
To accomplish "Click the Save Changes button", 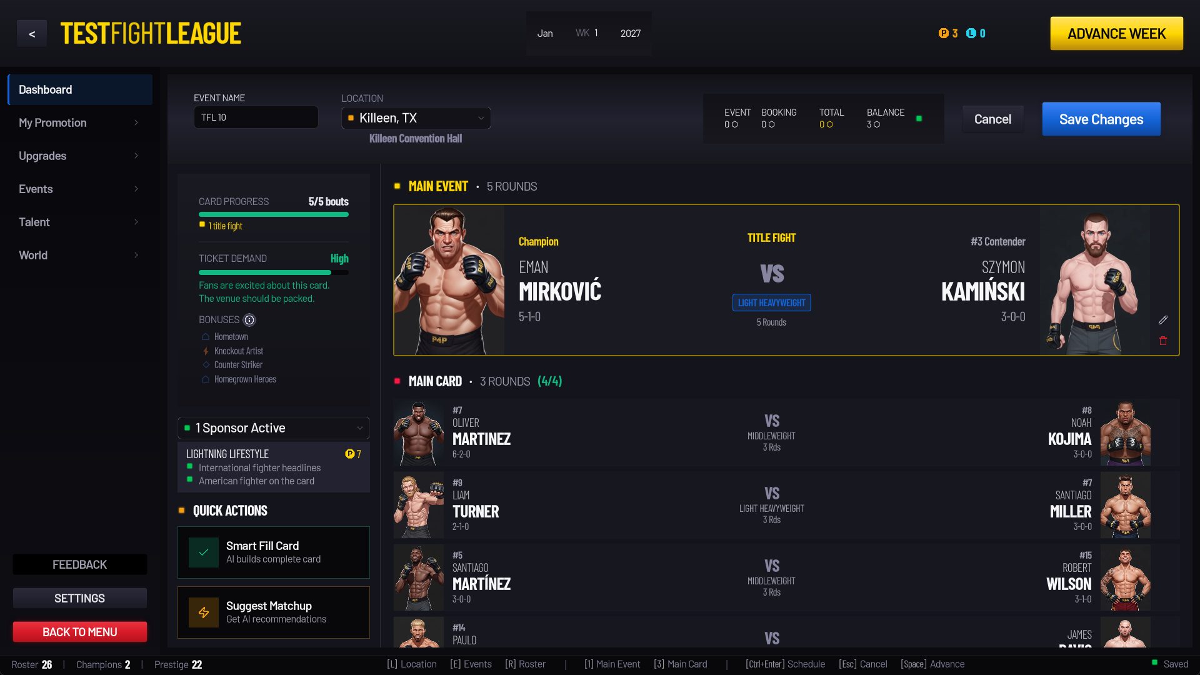I will coord(1101,119).
